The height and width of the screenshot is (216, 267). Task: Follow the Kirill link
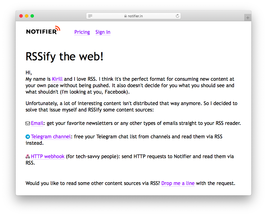57,79
